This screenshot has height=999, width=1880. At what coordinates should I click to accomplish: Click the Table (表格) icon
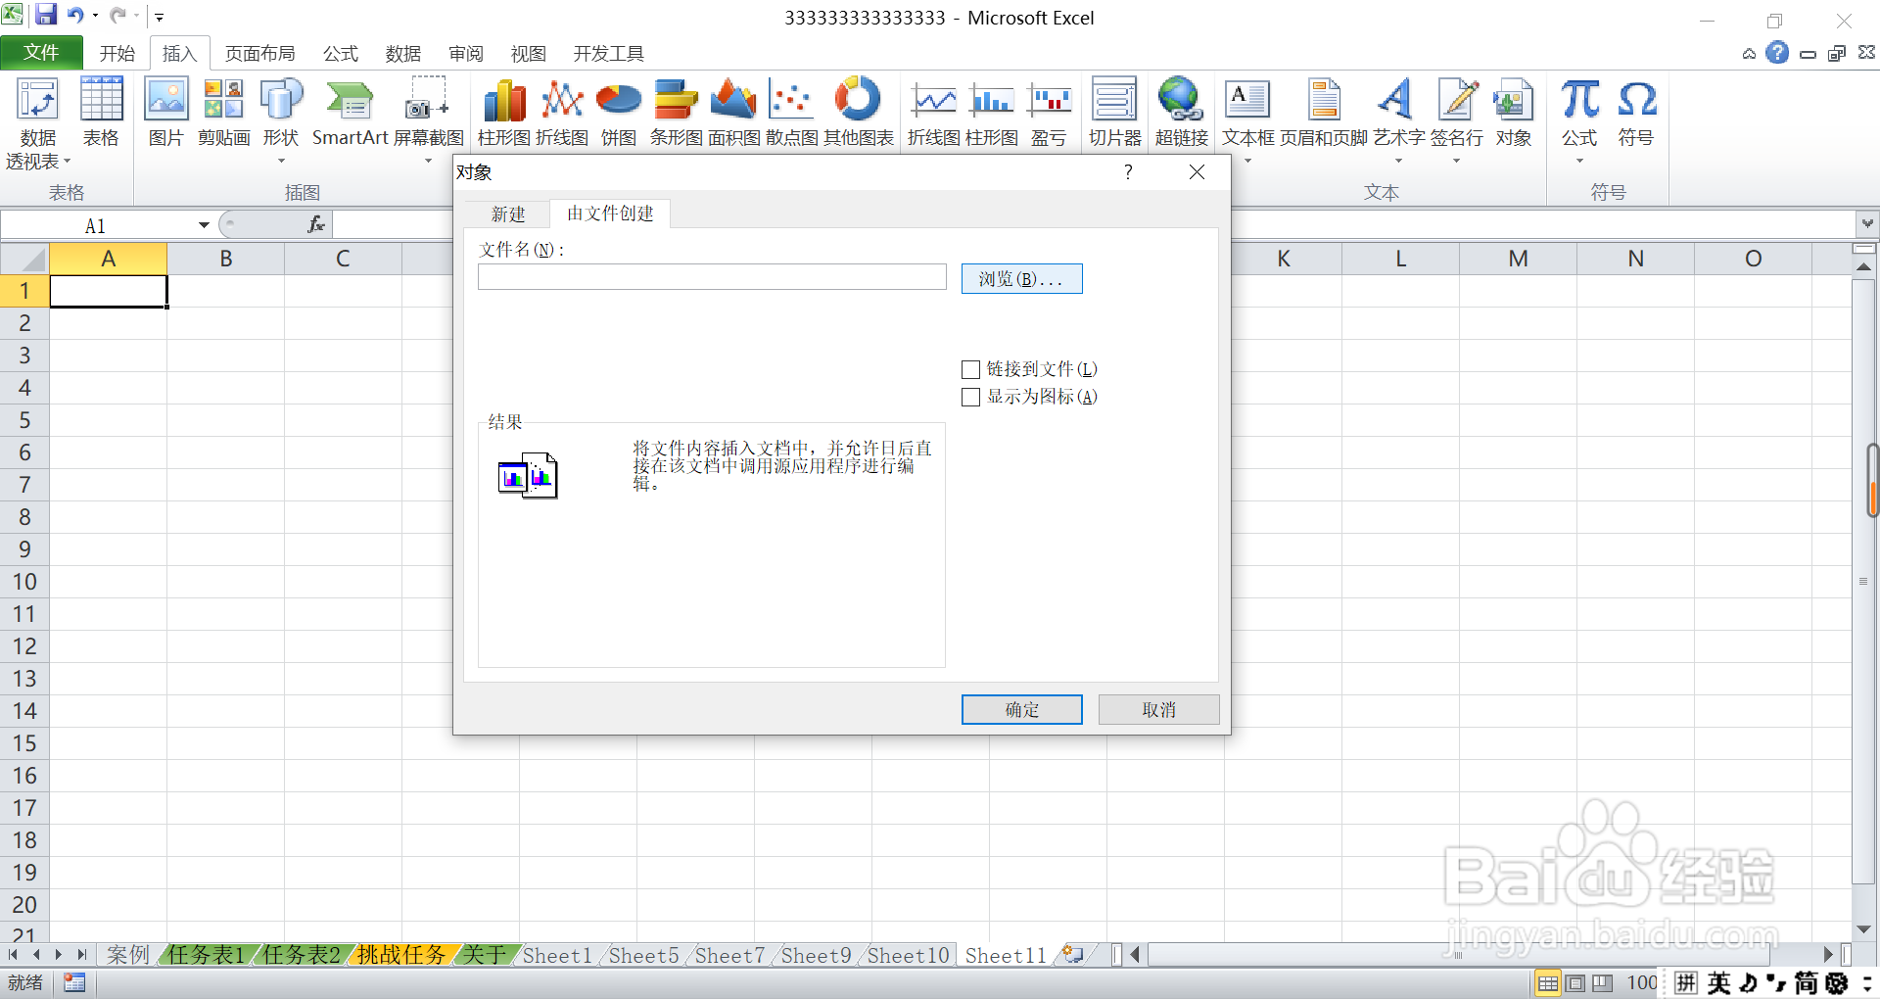[x=101, y=113]
